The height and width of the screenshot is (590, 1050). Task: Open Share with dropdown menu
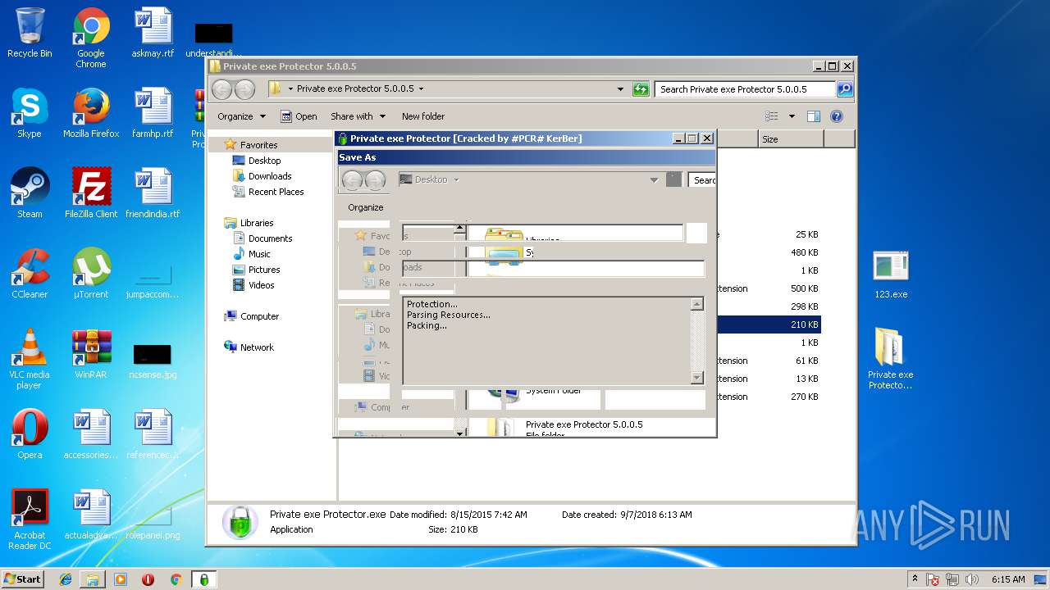point(358,116)
